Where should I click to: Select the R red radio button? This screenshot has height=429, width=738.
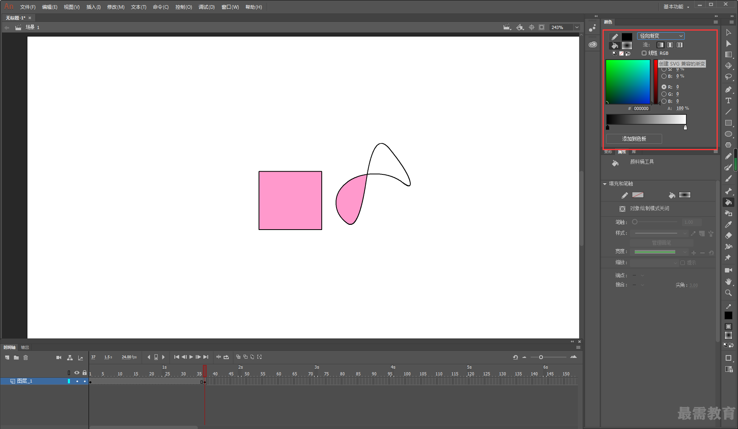(664, 87)
